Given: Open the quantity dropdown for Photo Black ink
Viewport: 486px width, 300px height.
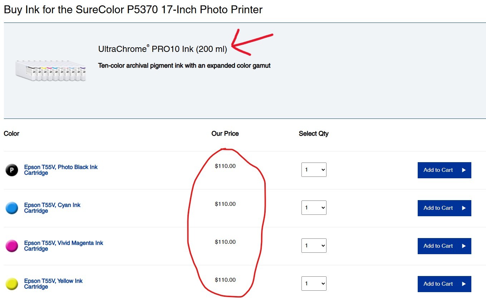Looking at the screenshot, I should click(x=314, y=170).
